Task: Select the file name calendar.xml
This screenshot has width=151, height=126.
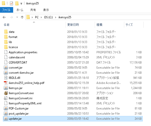Action: pyautogui.click(x=17, y=57)
